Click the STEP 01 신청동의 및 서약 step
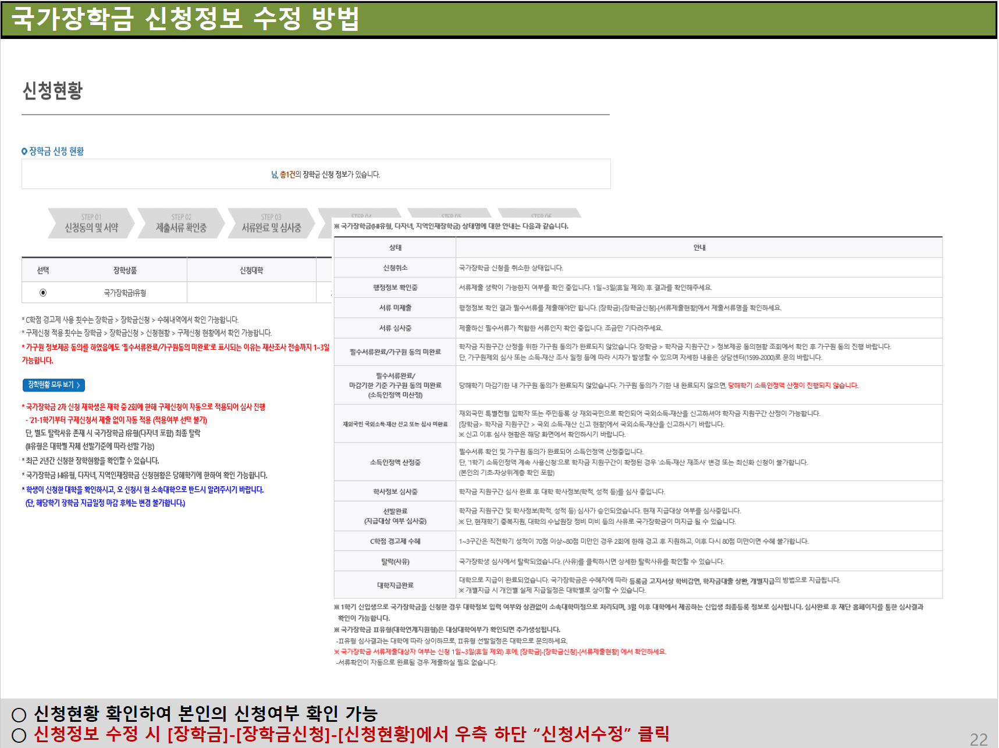Viewport: 999px width, 748px height. pos(91,223)
